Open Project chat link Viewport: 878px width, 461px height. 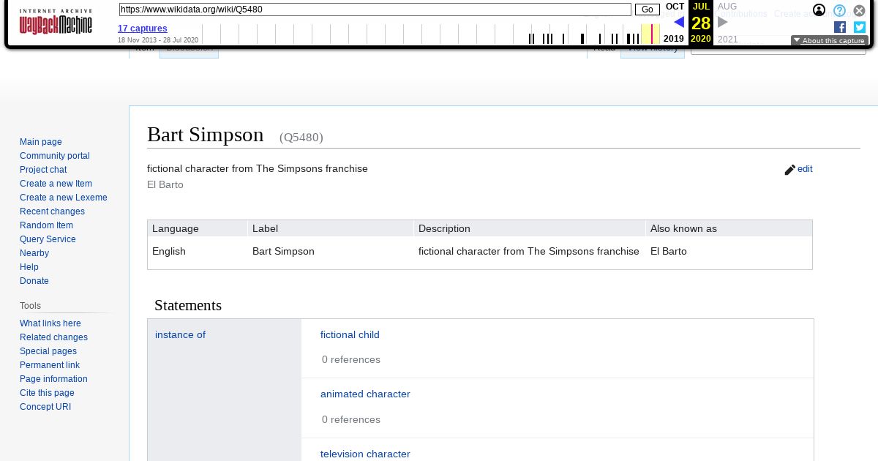43,170
